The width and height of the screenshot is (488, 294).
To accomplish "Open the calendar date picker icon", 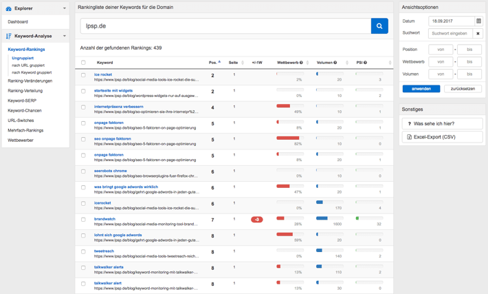I will click(x=478, y=21).
